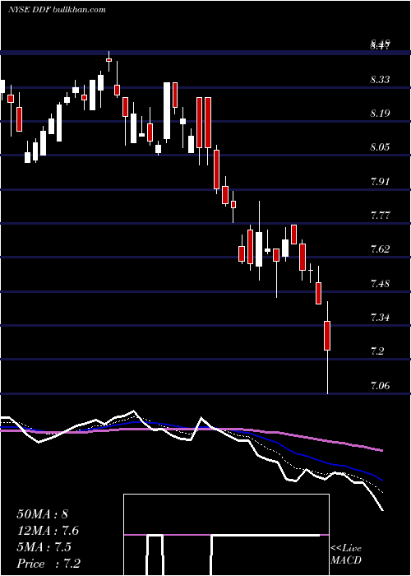Click the 8.19 price axis label
Image resolution: width=411 pixels, height=576 pixels.
coord(380,114)
